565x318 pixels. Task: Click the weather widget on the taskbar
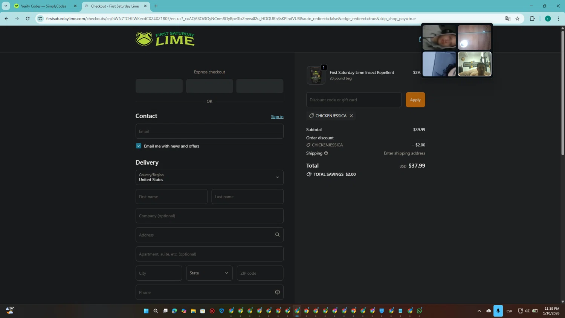click(x=10, y=310)
